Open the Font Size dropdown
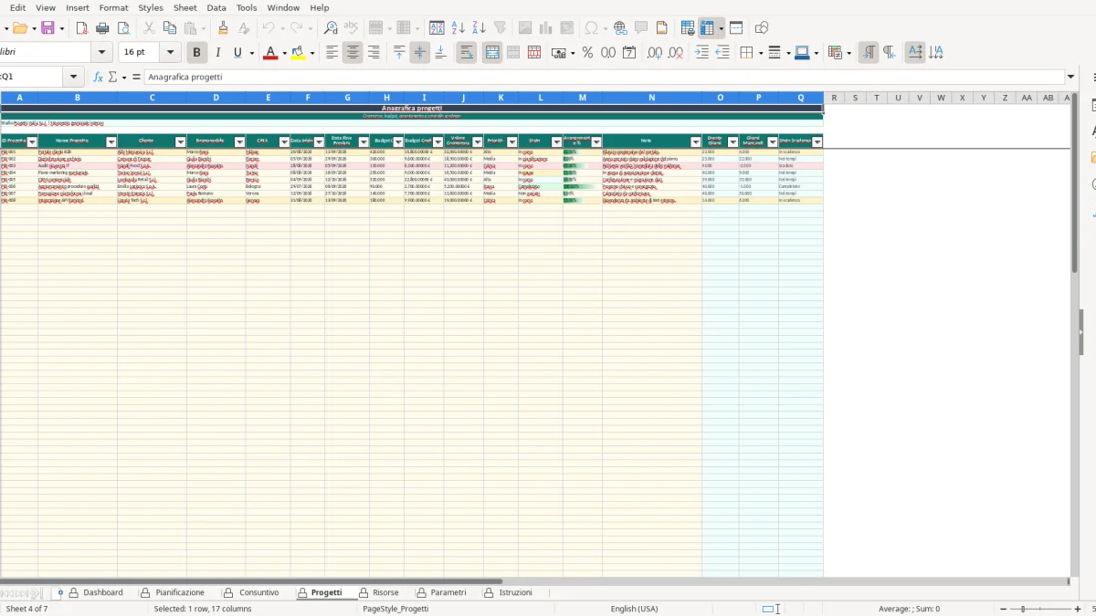This screenshot has width=1096, height=616. pos(170,53)
